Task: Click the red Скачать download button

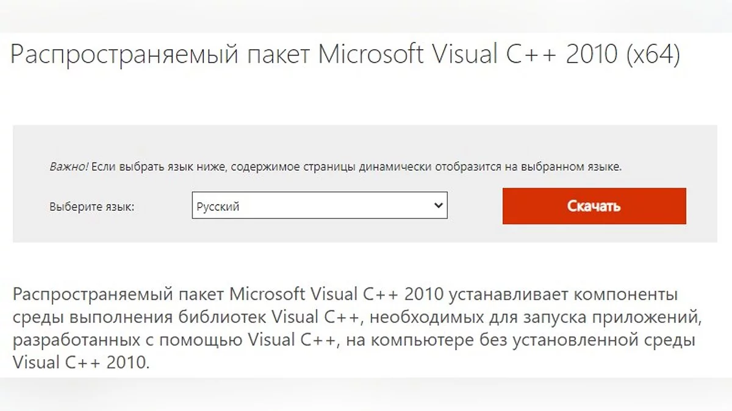Action: [594, 206]
